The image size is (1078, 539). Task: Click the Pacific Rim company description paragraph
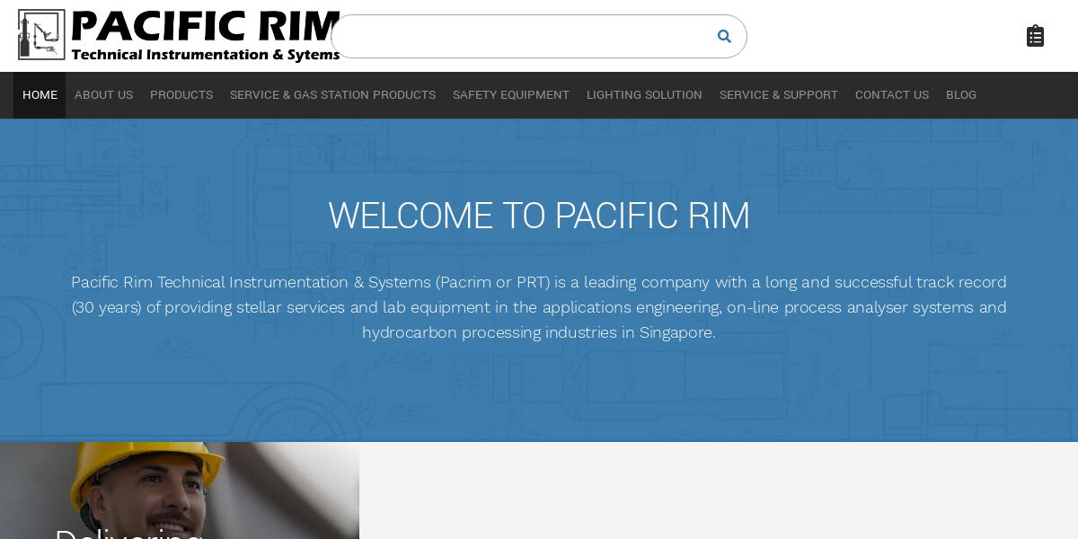point(539,307)
